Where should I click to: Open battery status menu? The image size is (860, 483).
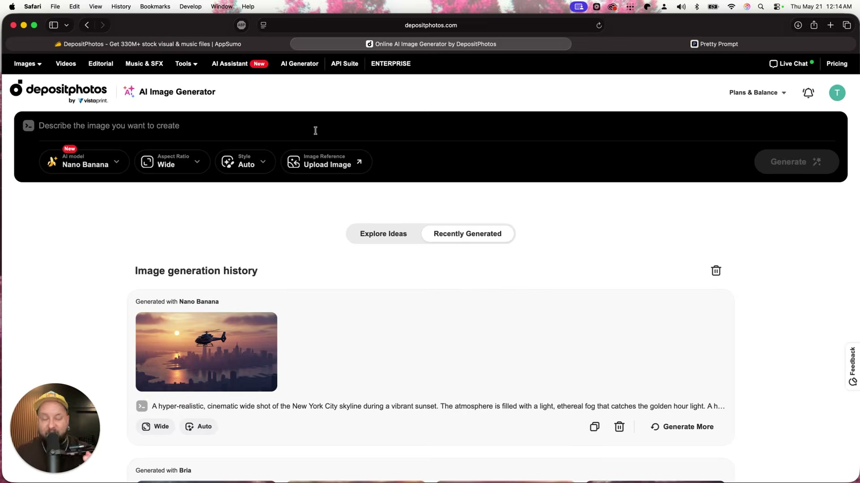[x=713, y=7]
